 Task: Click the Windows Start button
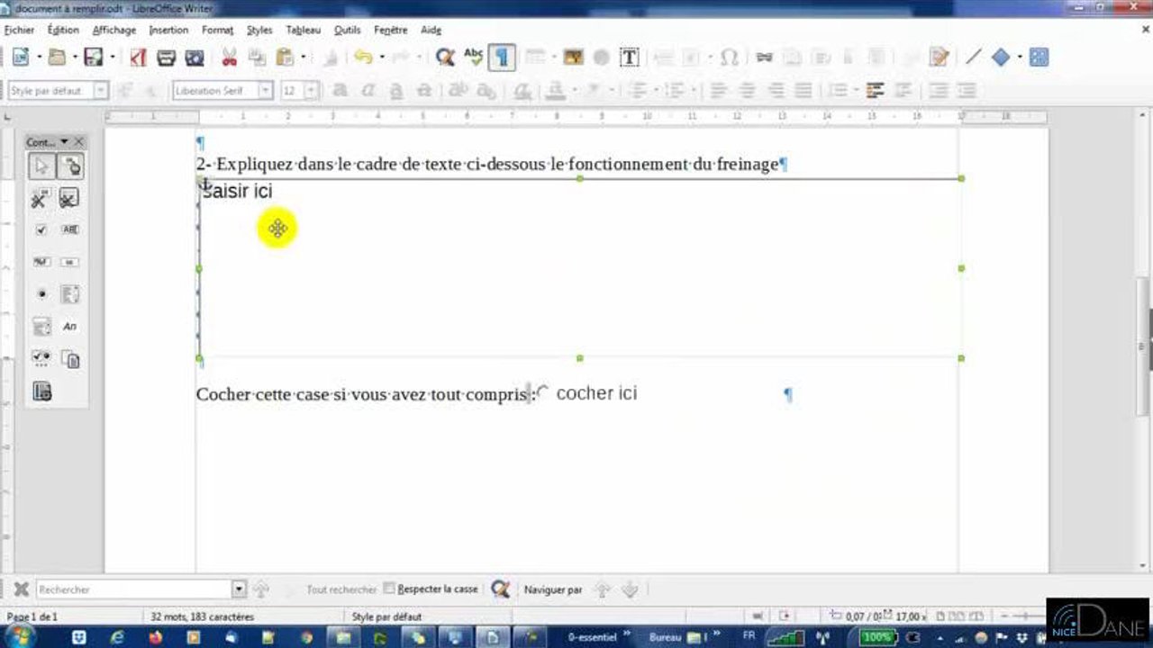[20, 637]
